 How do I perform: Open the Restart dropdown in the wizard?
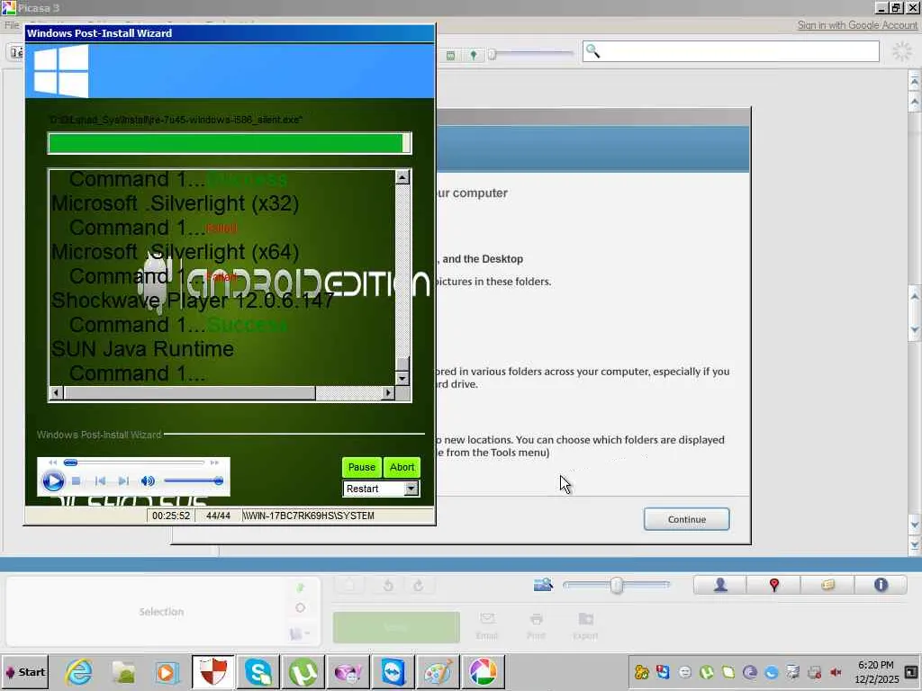[x=411, y=489]
